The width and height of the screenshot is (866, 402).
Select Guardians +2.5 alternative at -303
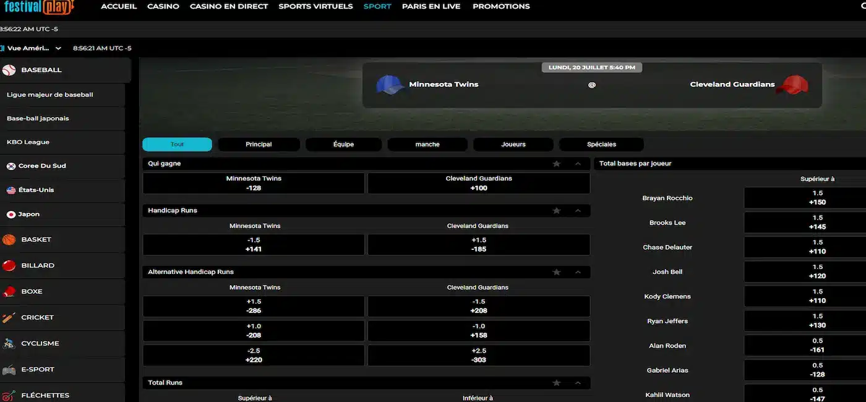click(479, 355)
